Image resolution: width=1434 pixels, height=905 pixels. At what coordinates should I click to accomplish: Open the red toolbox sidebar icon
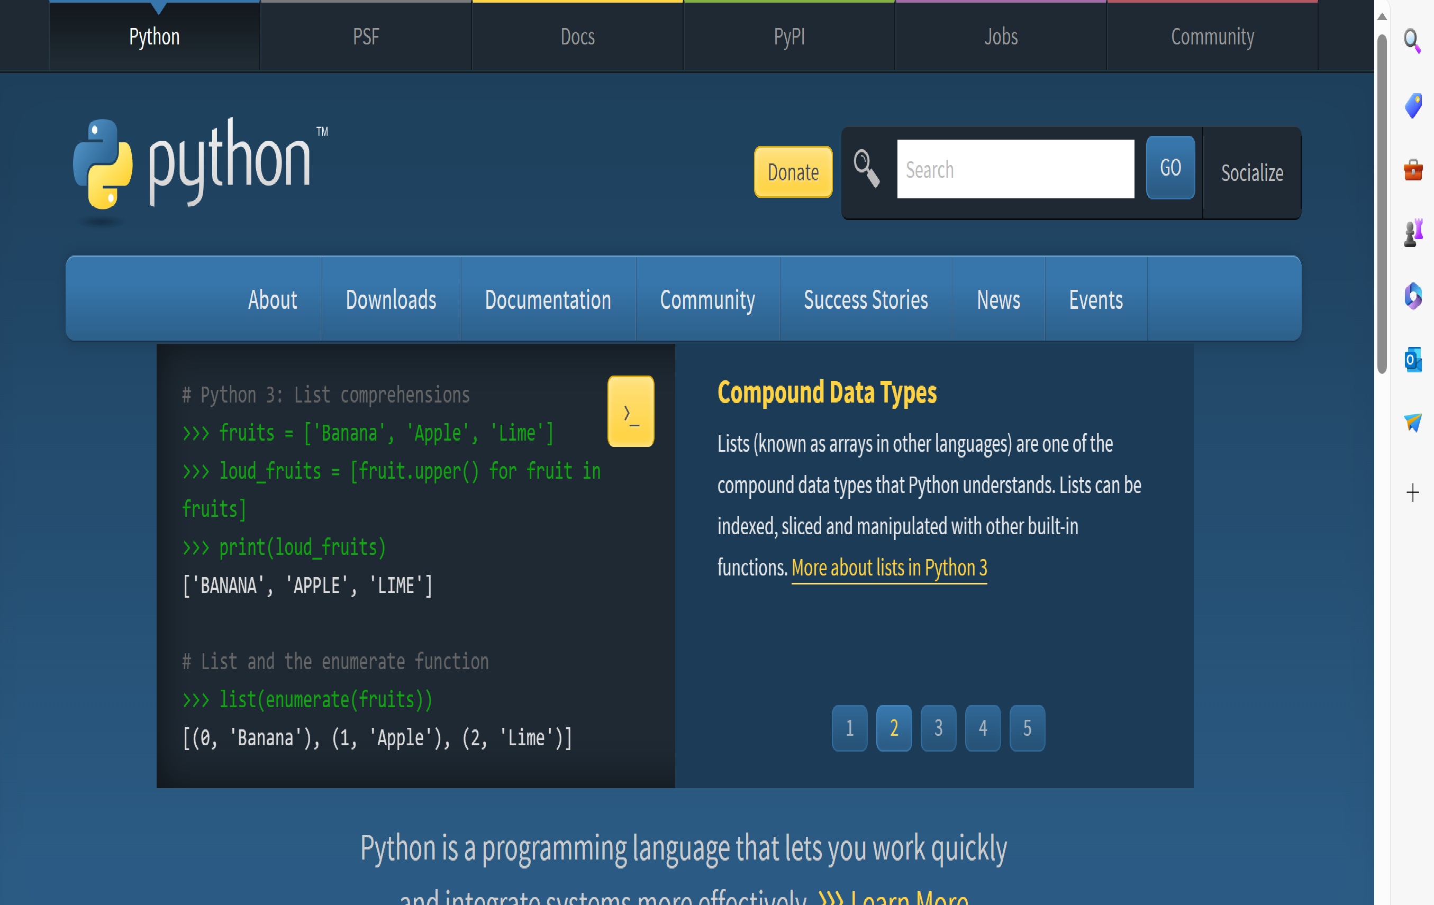pos(1412,170)
